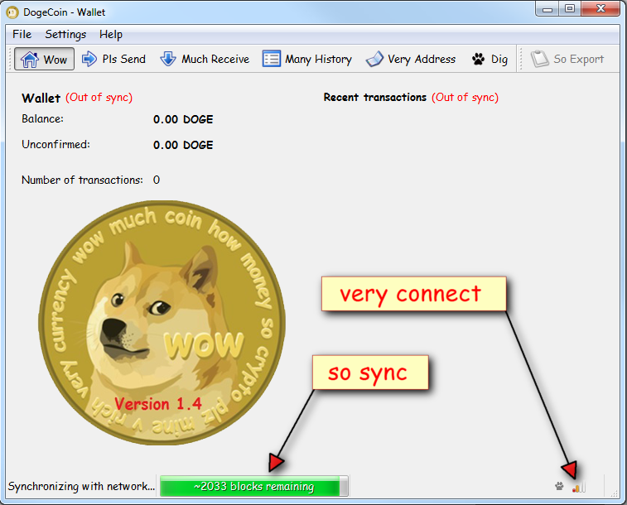Click the Recent transactions heading

[375, 98]
